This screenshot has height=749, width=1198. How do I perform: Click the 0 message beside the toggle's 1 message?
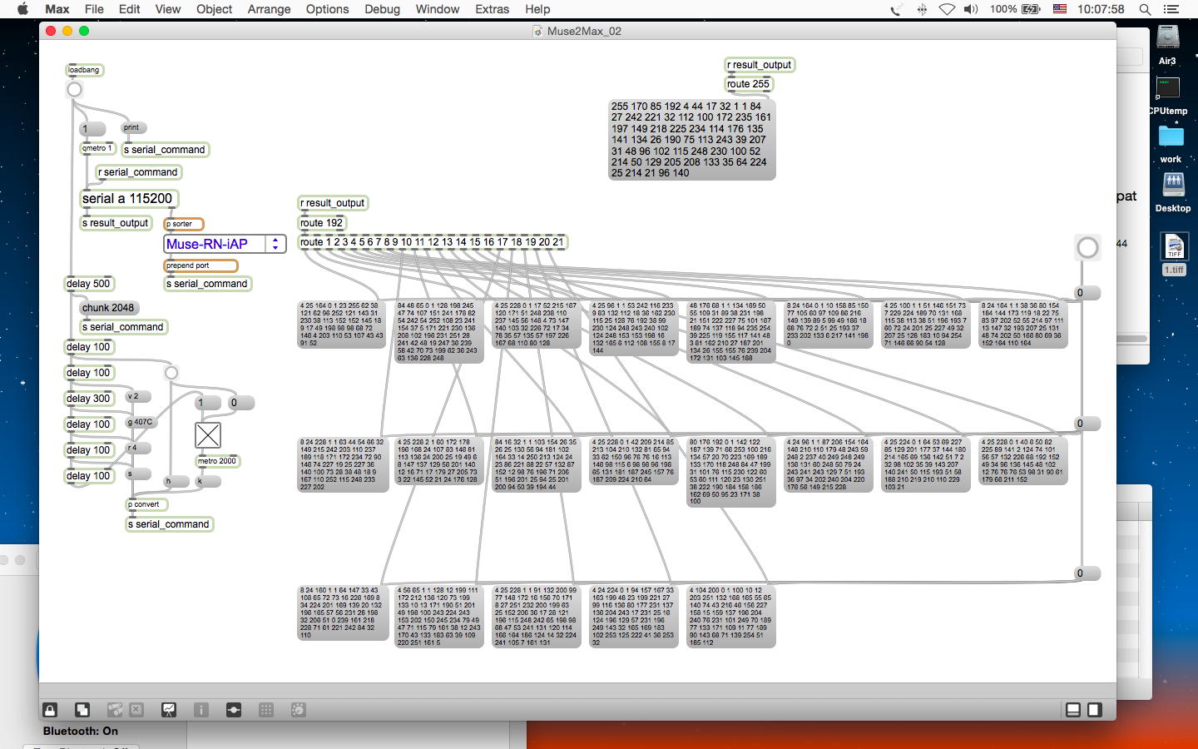240,403
